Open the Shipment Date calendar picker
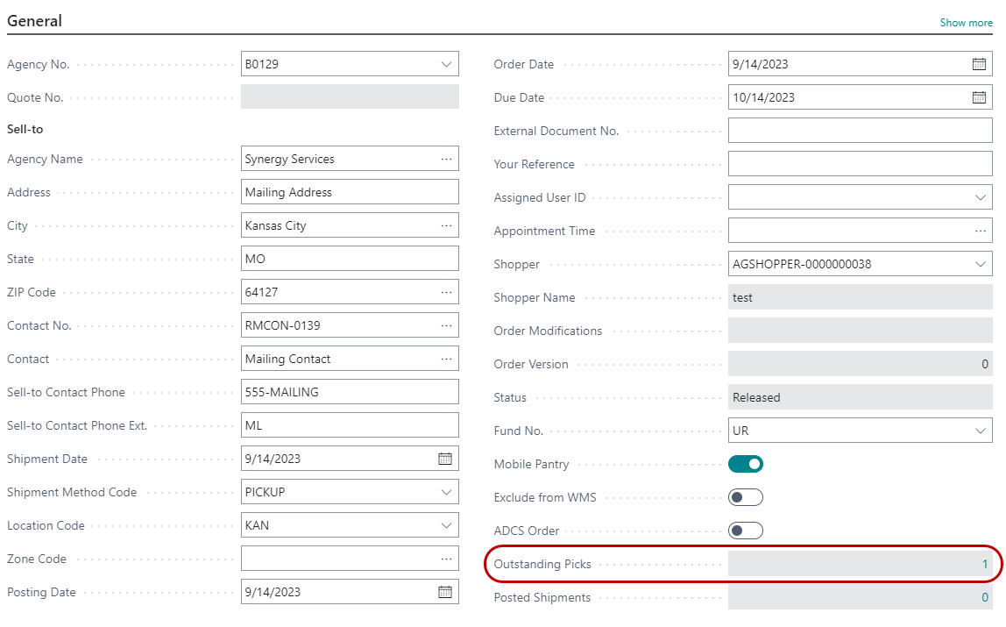The height and width of the screenshot is (627, 1006). [x=445, y=459]
